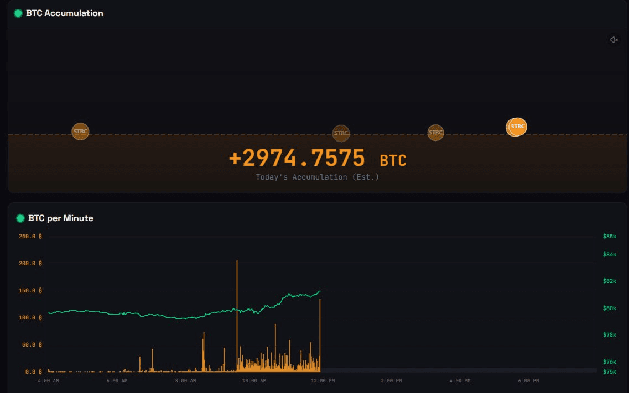Click the 10:00 AM time label
The image size is (629, 393).
(x=254, y=381)
